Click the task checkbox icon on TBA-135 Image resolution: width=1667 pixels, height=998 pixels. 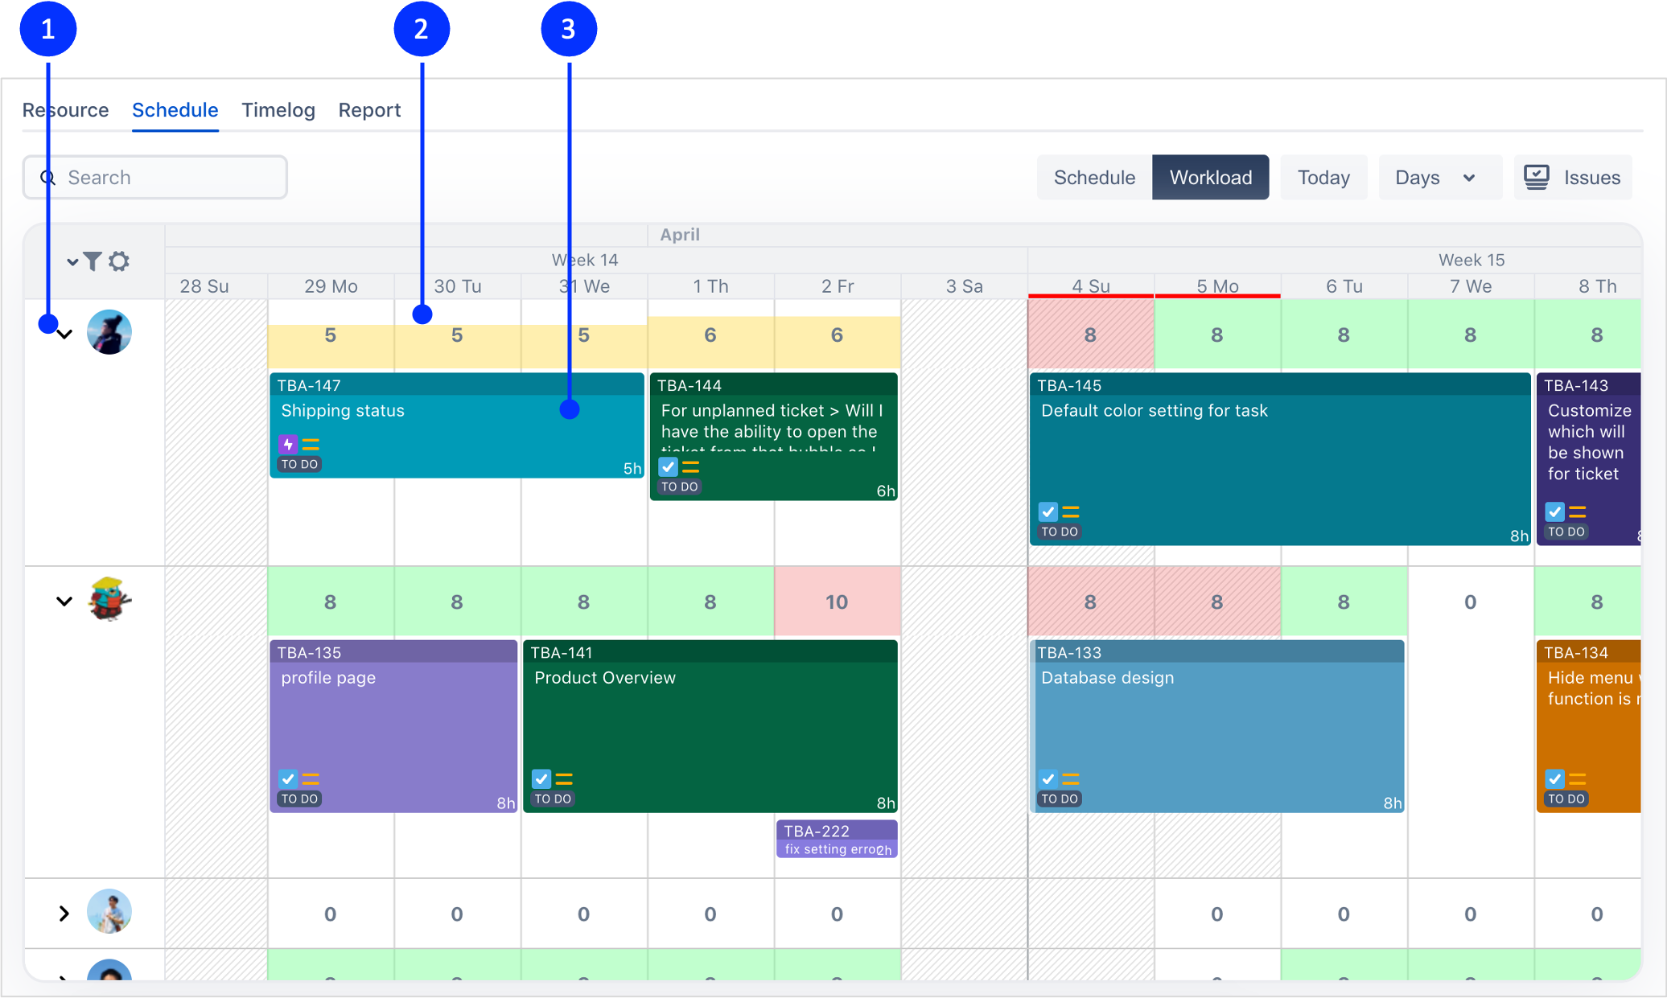[x=287, y=778]
